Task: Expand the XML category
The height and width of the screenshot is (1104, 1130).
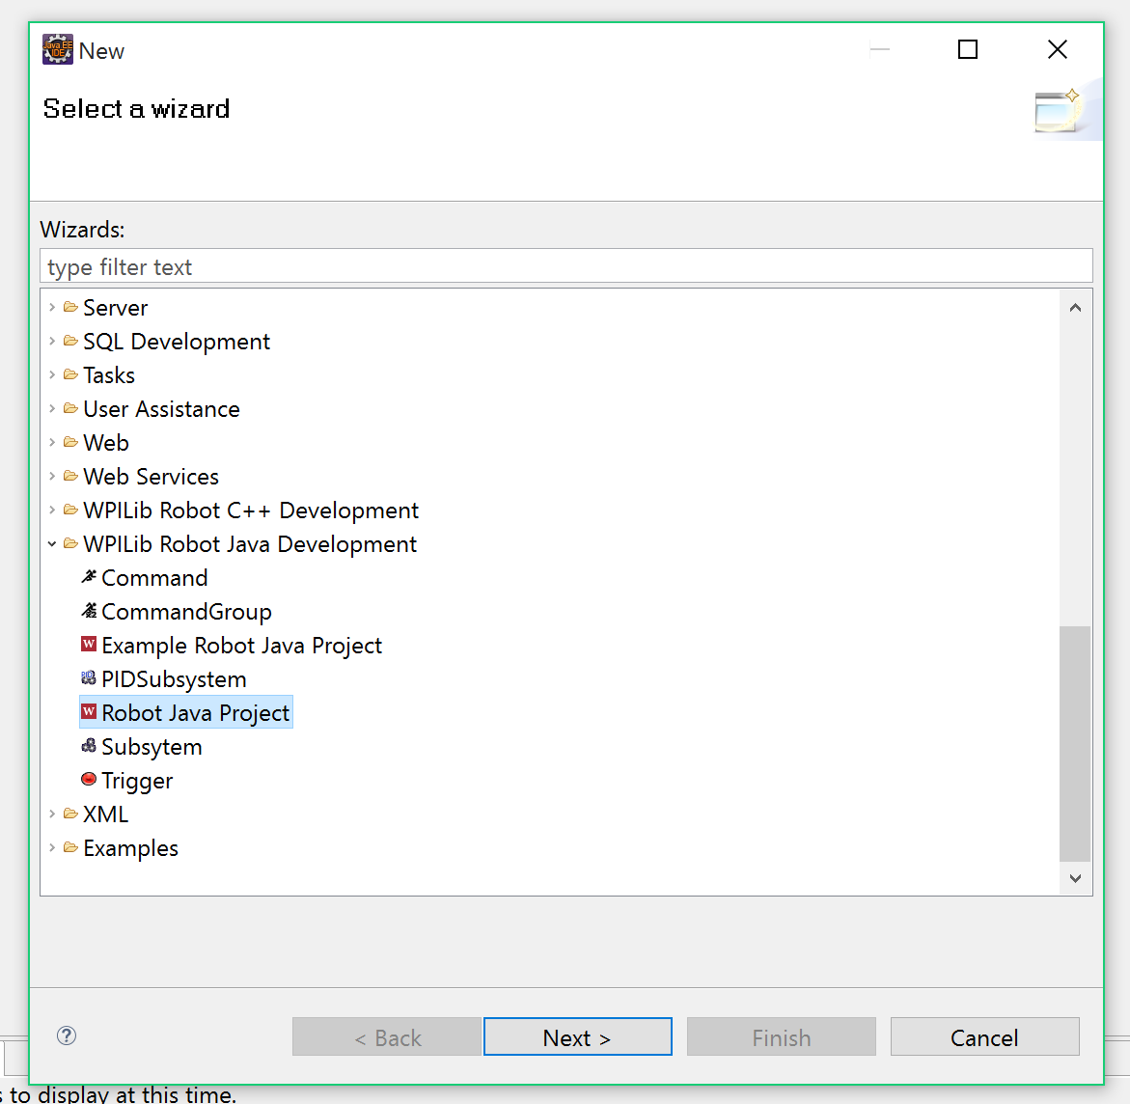Action: point(52,814)
